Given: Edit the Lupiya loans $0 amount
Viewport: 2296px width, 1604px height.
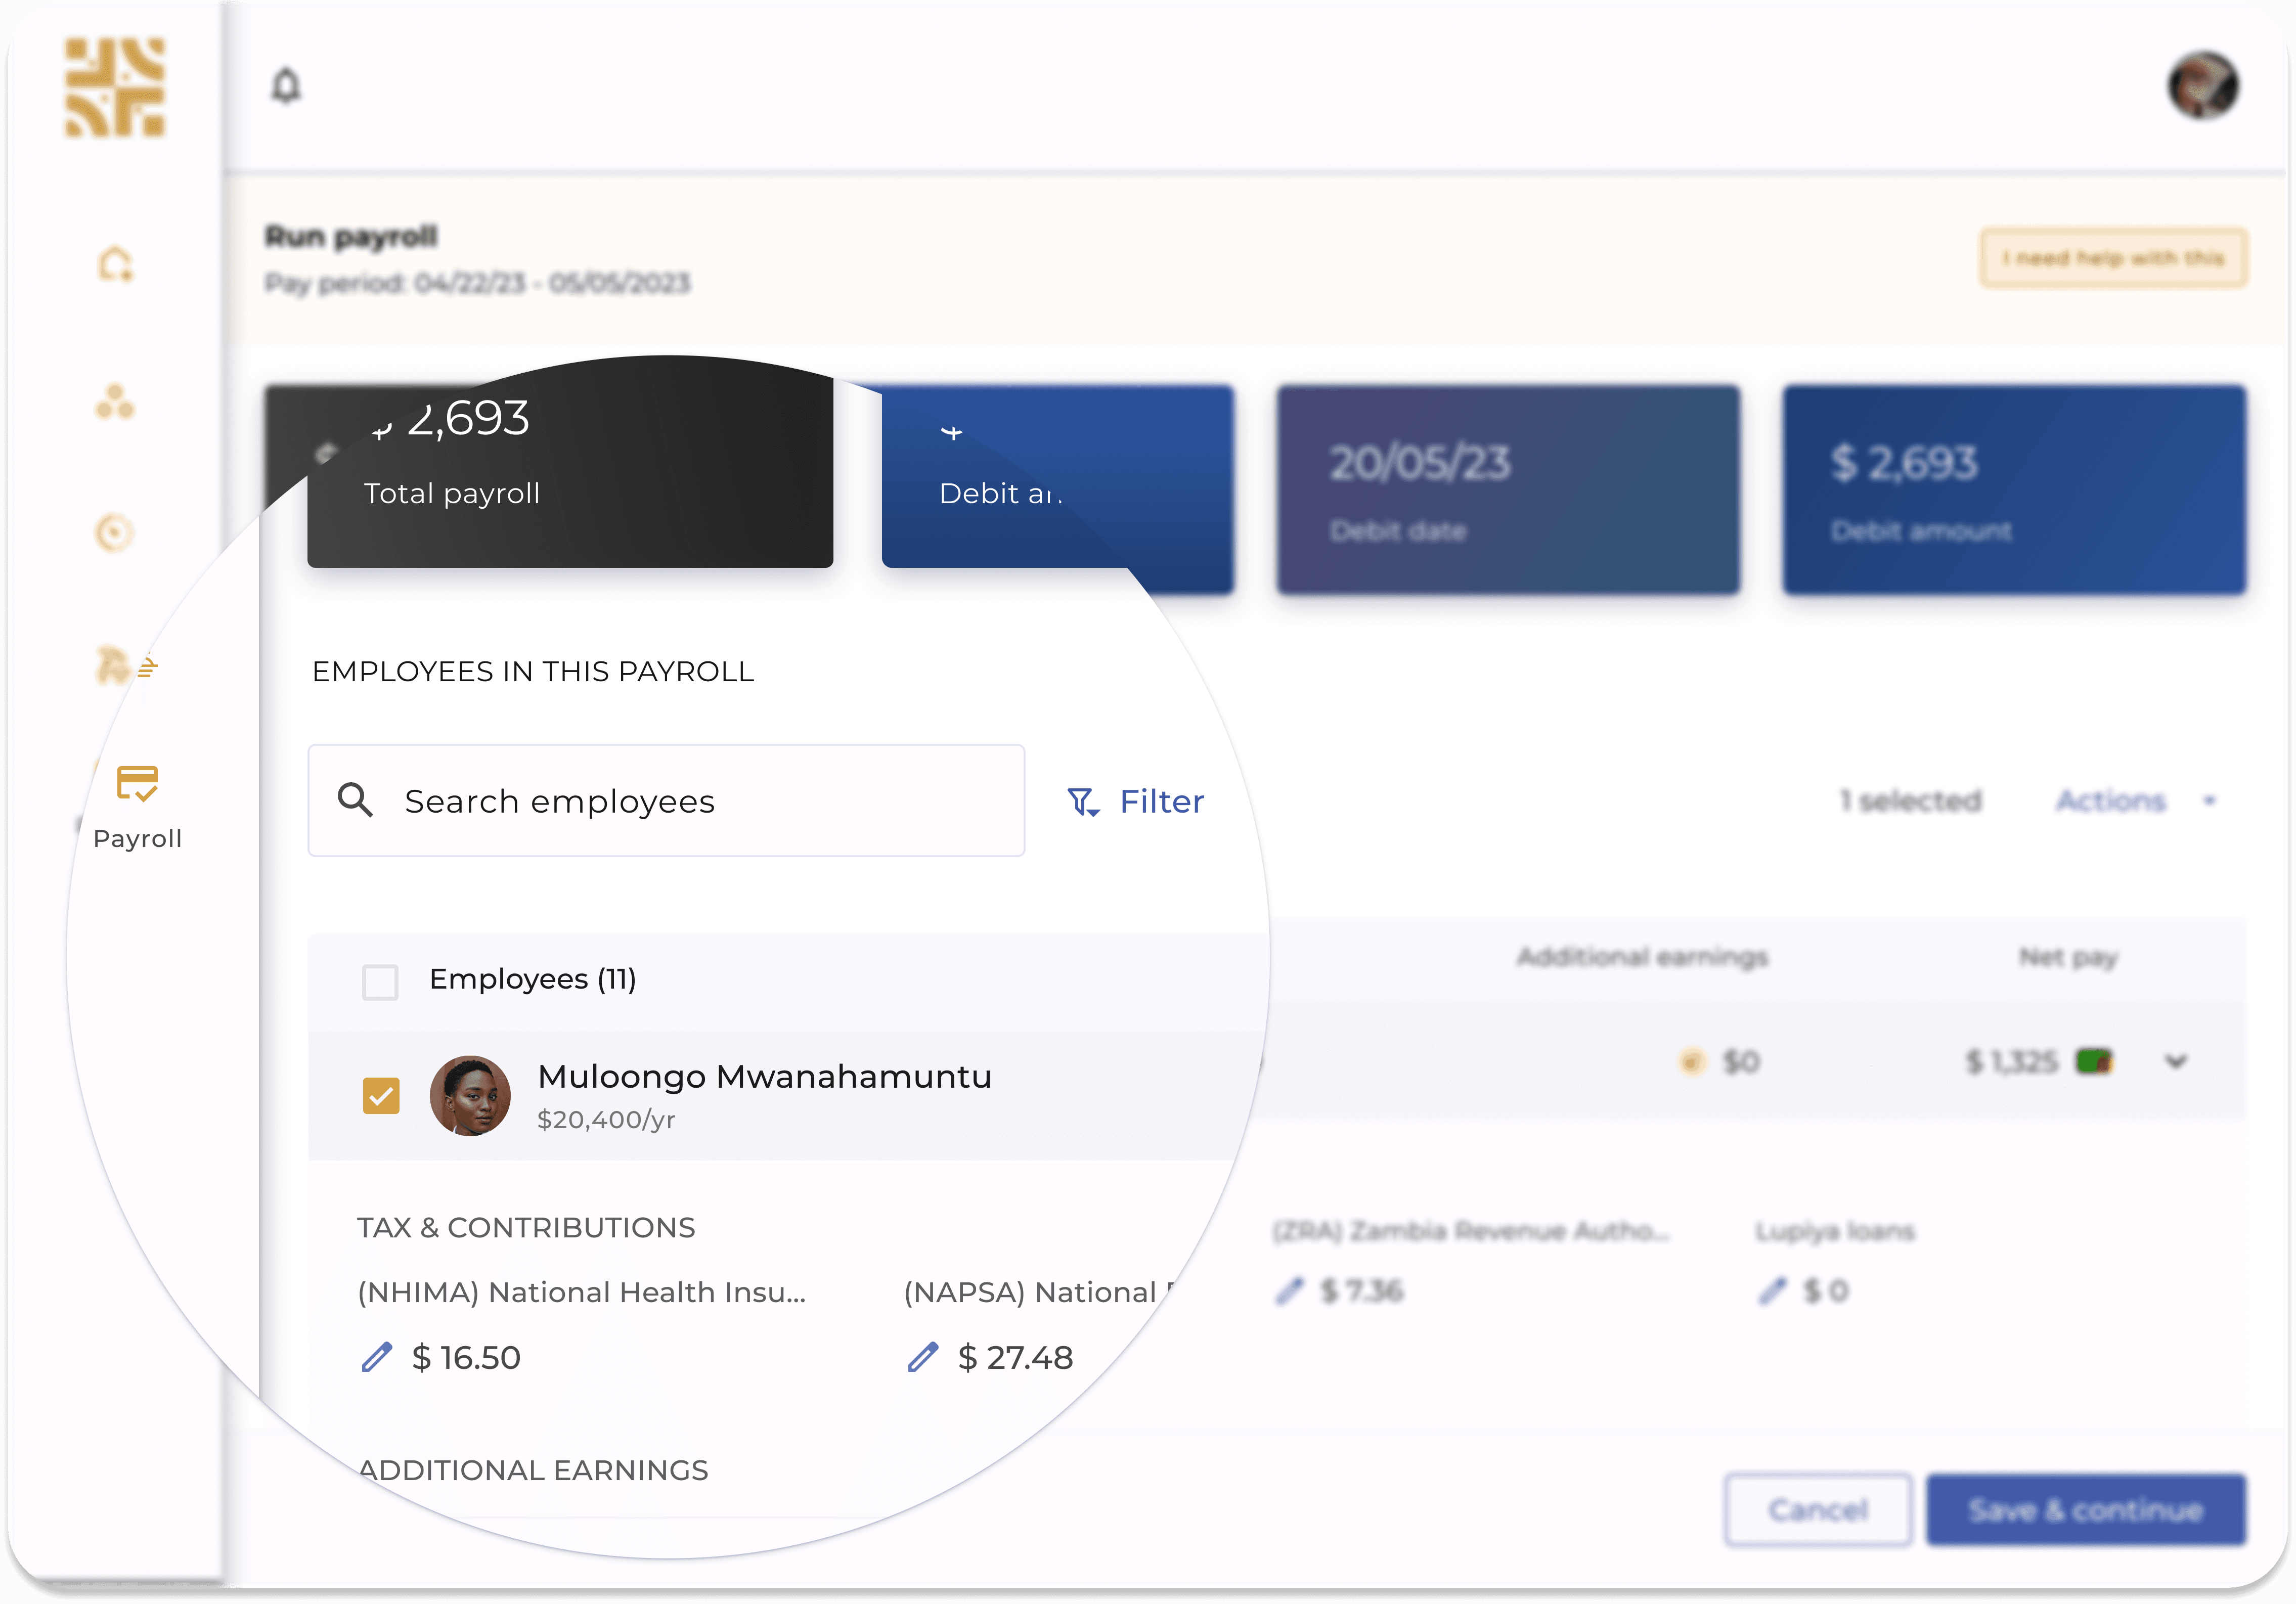Looking at the screenshot, I should [x=1772, y=1291].
